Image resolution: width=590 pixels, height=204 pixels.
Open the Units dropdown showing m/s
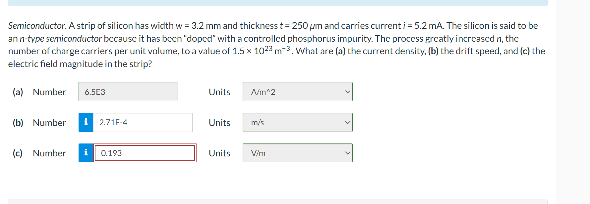click(x=297, y=122)
